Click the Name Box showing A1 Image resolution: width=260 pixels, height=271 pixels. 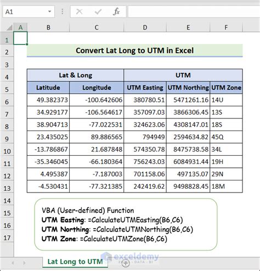tap(29, 12)
